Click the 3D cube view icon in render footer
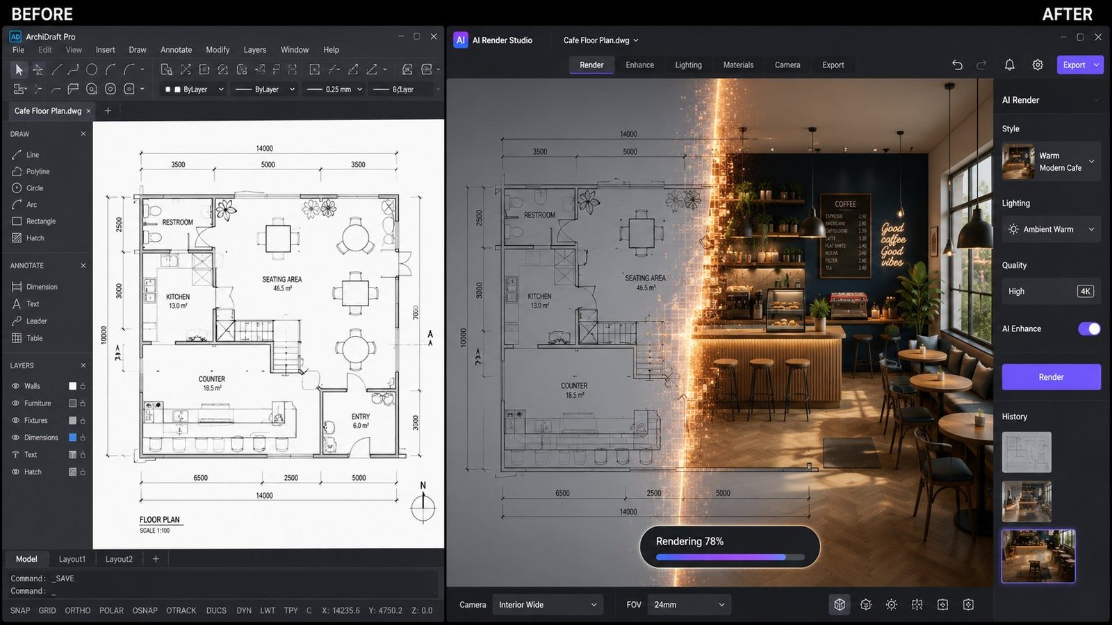Image resolution: width=1112 pixels, height=625 pixels. [x=840, y=605]
